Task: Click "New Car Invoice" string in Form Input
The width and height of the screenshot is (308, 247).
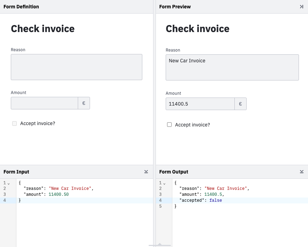Action: coord(70,188)
